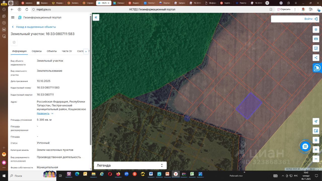Open Task View on the taskbar
The height and width of the screenshot is (181, 322).
point(60,176)
